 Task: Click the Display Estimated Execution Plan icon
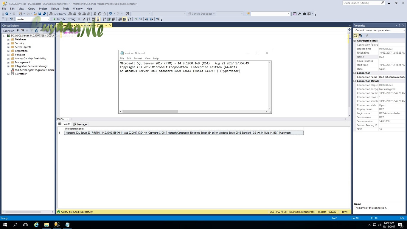88,19
